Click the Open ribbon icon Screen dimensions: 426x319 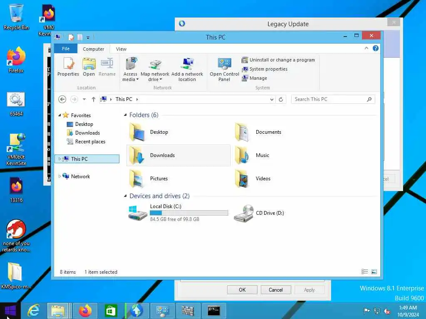point(89,66)
